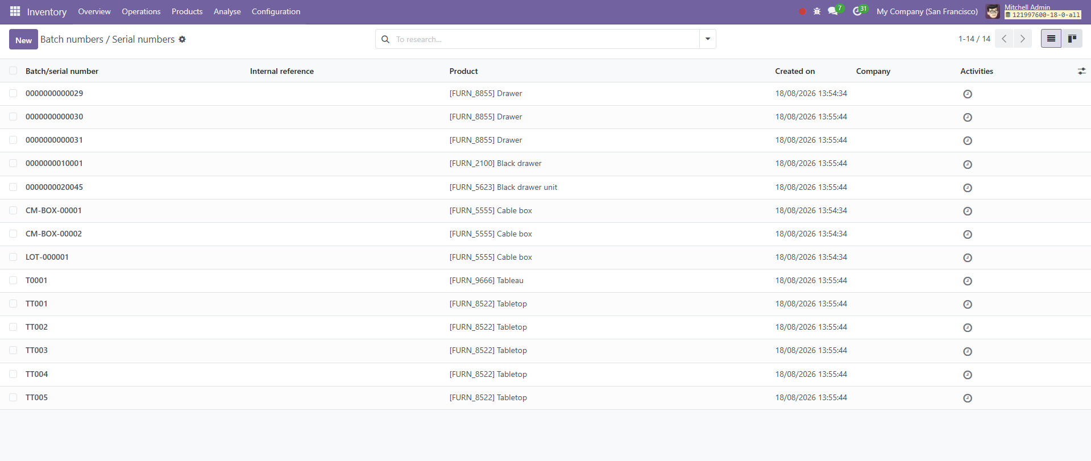The height and width of the screenshot is (461, 1091).
Task: Open the conversations chat icon
Action: pyautogui.click(x=833, y=11)
